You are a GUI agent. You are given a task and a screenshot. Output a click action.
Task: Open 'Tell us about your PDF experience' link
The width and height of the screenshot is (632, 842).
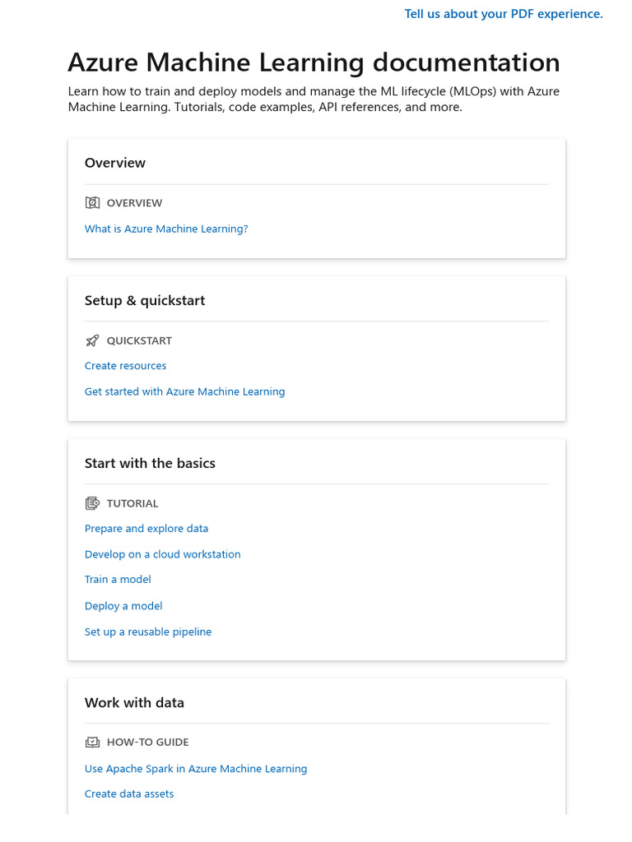pos(503,14)
